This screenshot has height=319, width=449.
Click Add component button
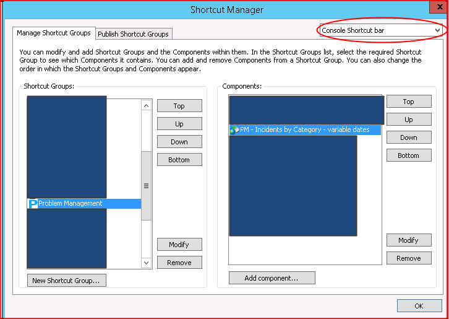tap(272, 278)
